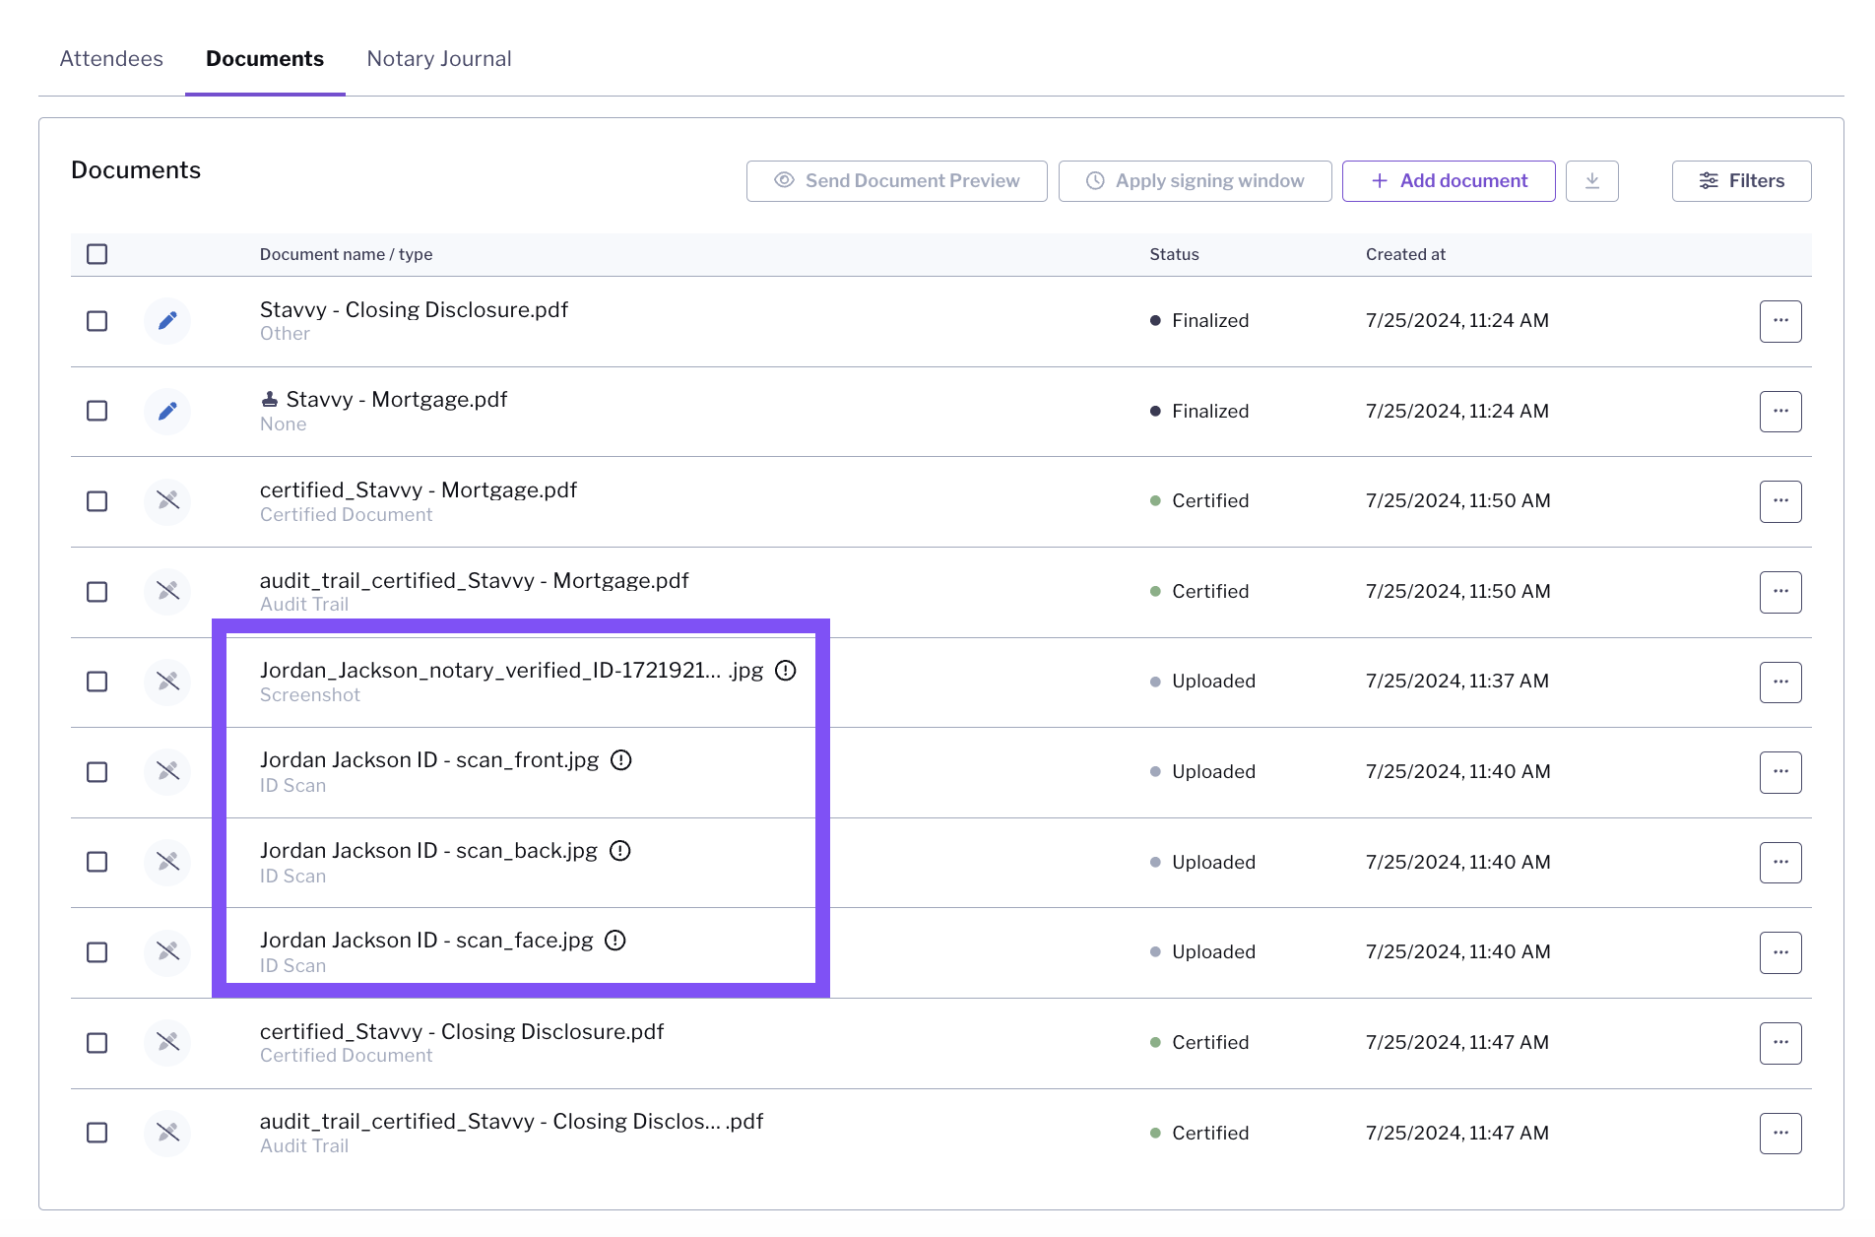Click the Apply signing window button
This screenshot has height=1237, width=1875.
[x=1196, y=181]
